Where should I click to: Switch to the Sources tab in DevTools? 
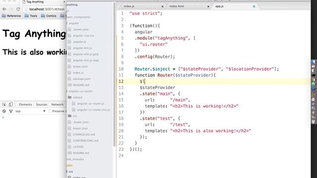coord(42,104)
